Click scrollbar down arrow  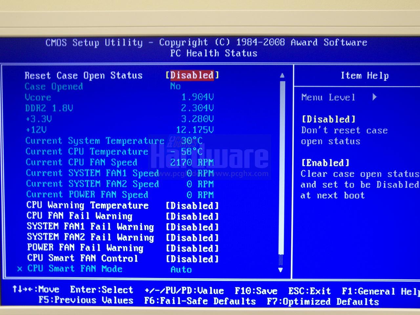coord(281,270)
